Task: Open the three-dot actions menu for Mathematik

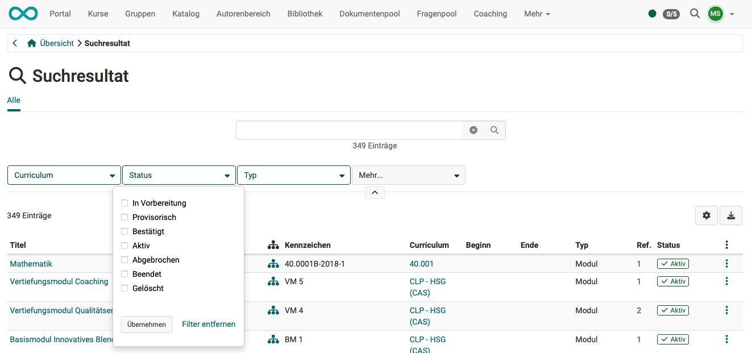Action: click(x=726, y=263)
